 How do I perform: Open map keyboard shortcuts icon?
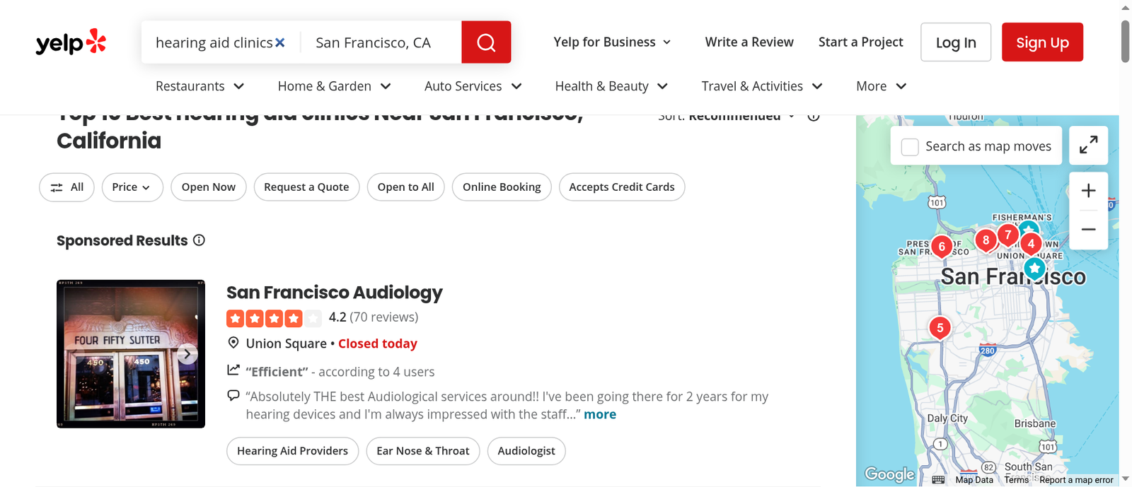click(x=938, y=480)
